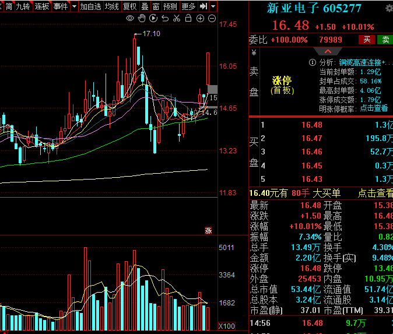Screen dimensions: 393x334
Task: Open the 更多 more menu
Action: click(x=188, y=6)
